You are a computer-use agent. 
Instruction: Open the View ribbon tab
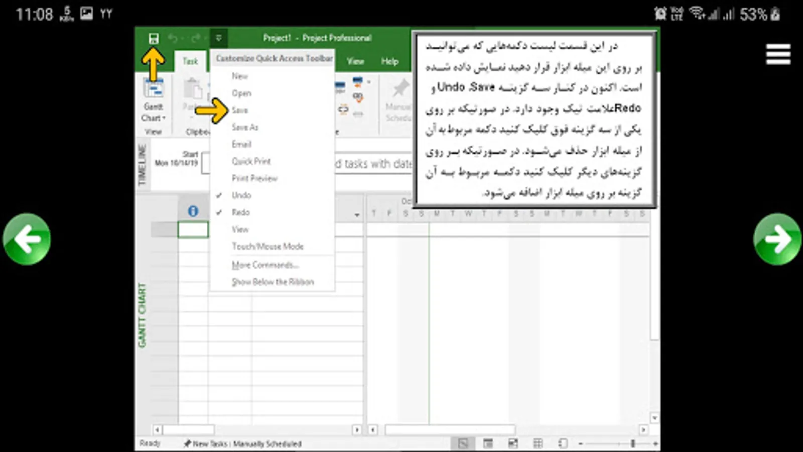click(355, 61)
